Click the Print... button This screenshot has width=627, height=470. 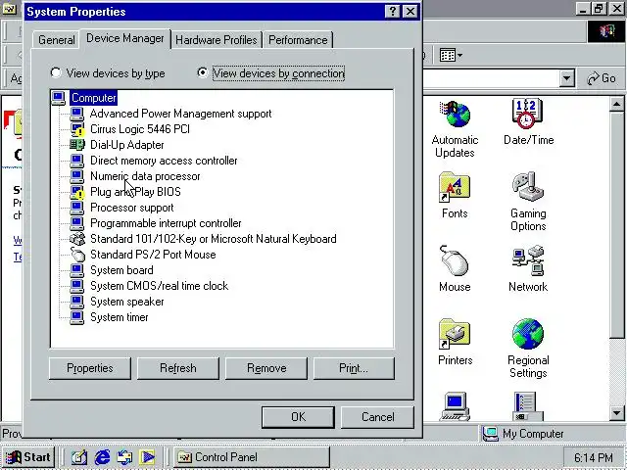pyautogui.click(x=354, y=368)
